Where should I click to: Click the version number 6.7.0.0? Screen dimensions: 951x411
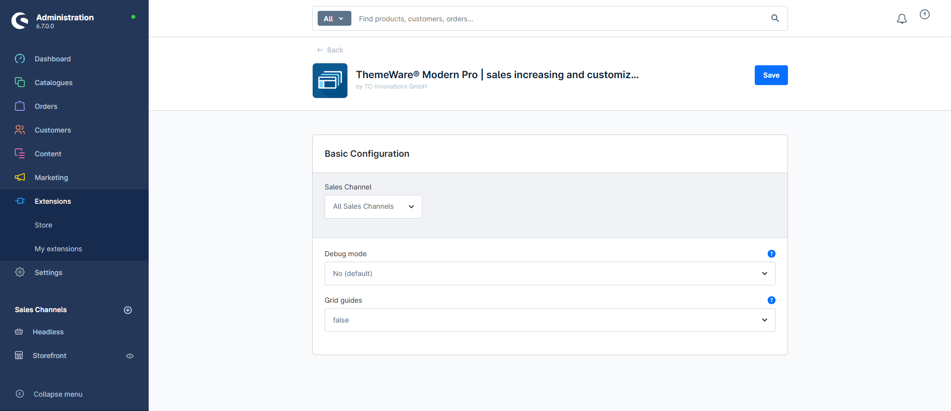point(45,26)
